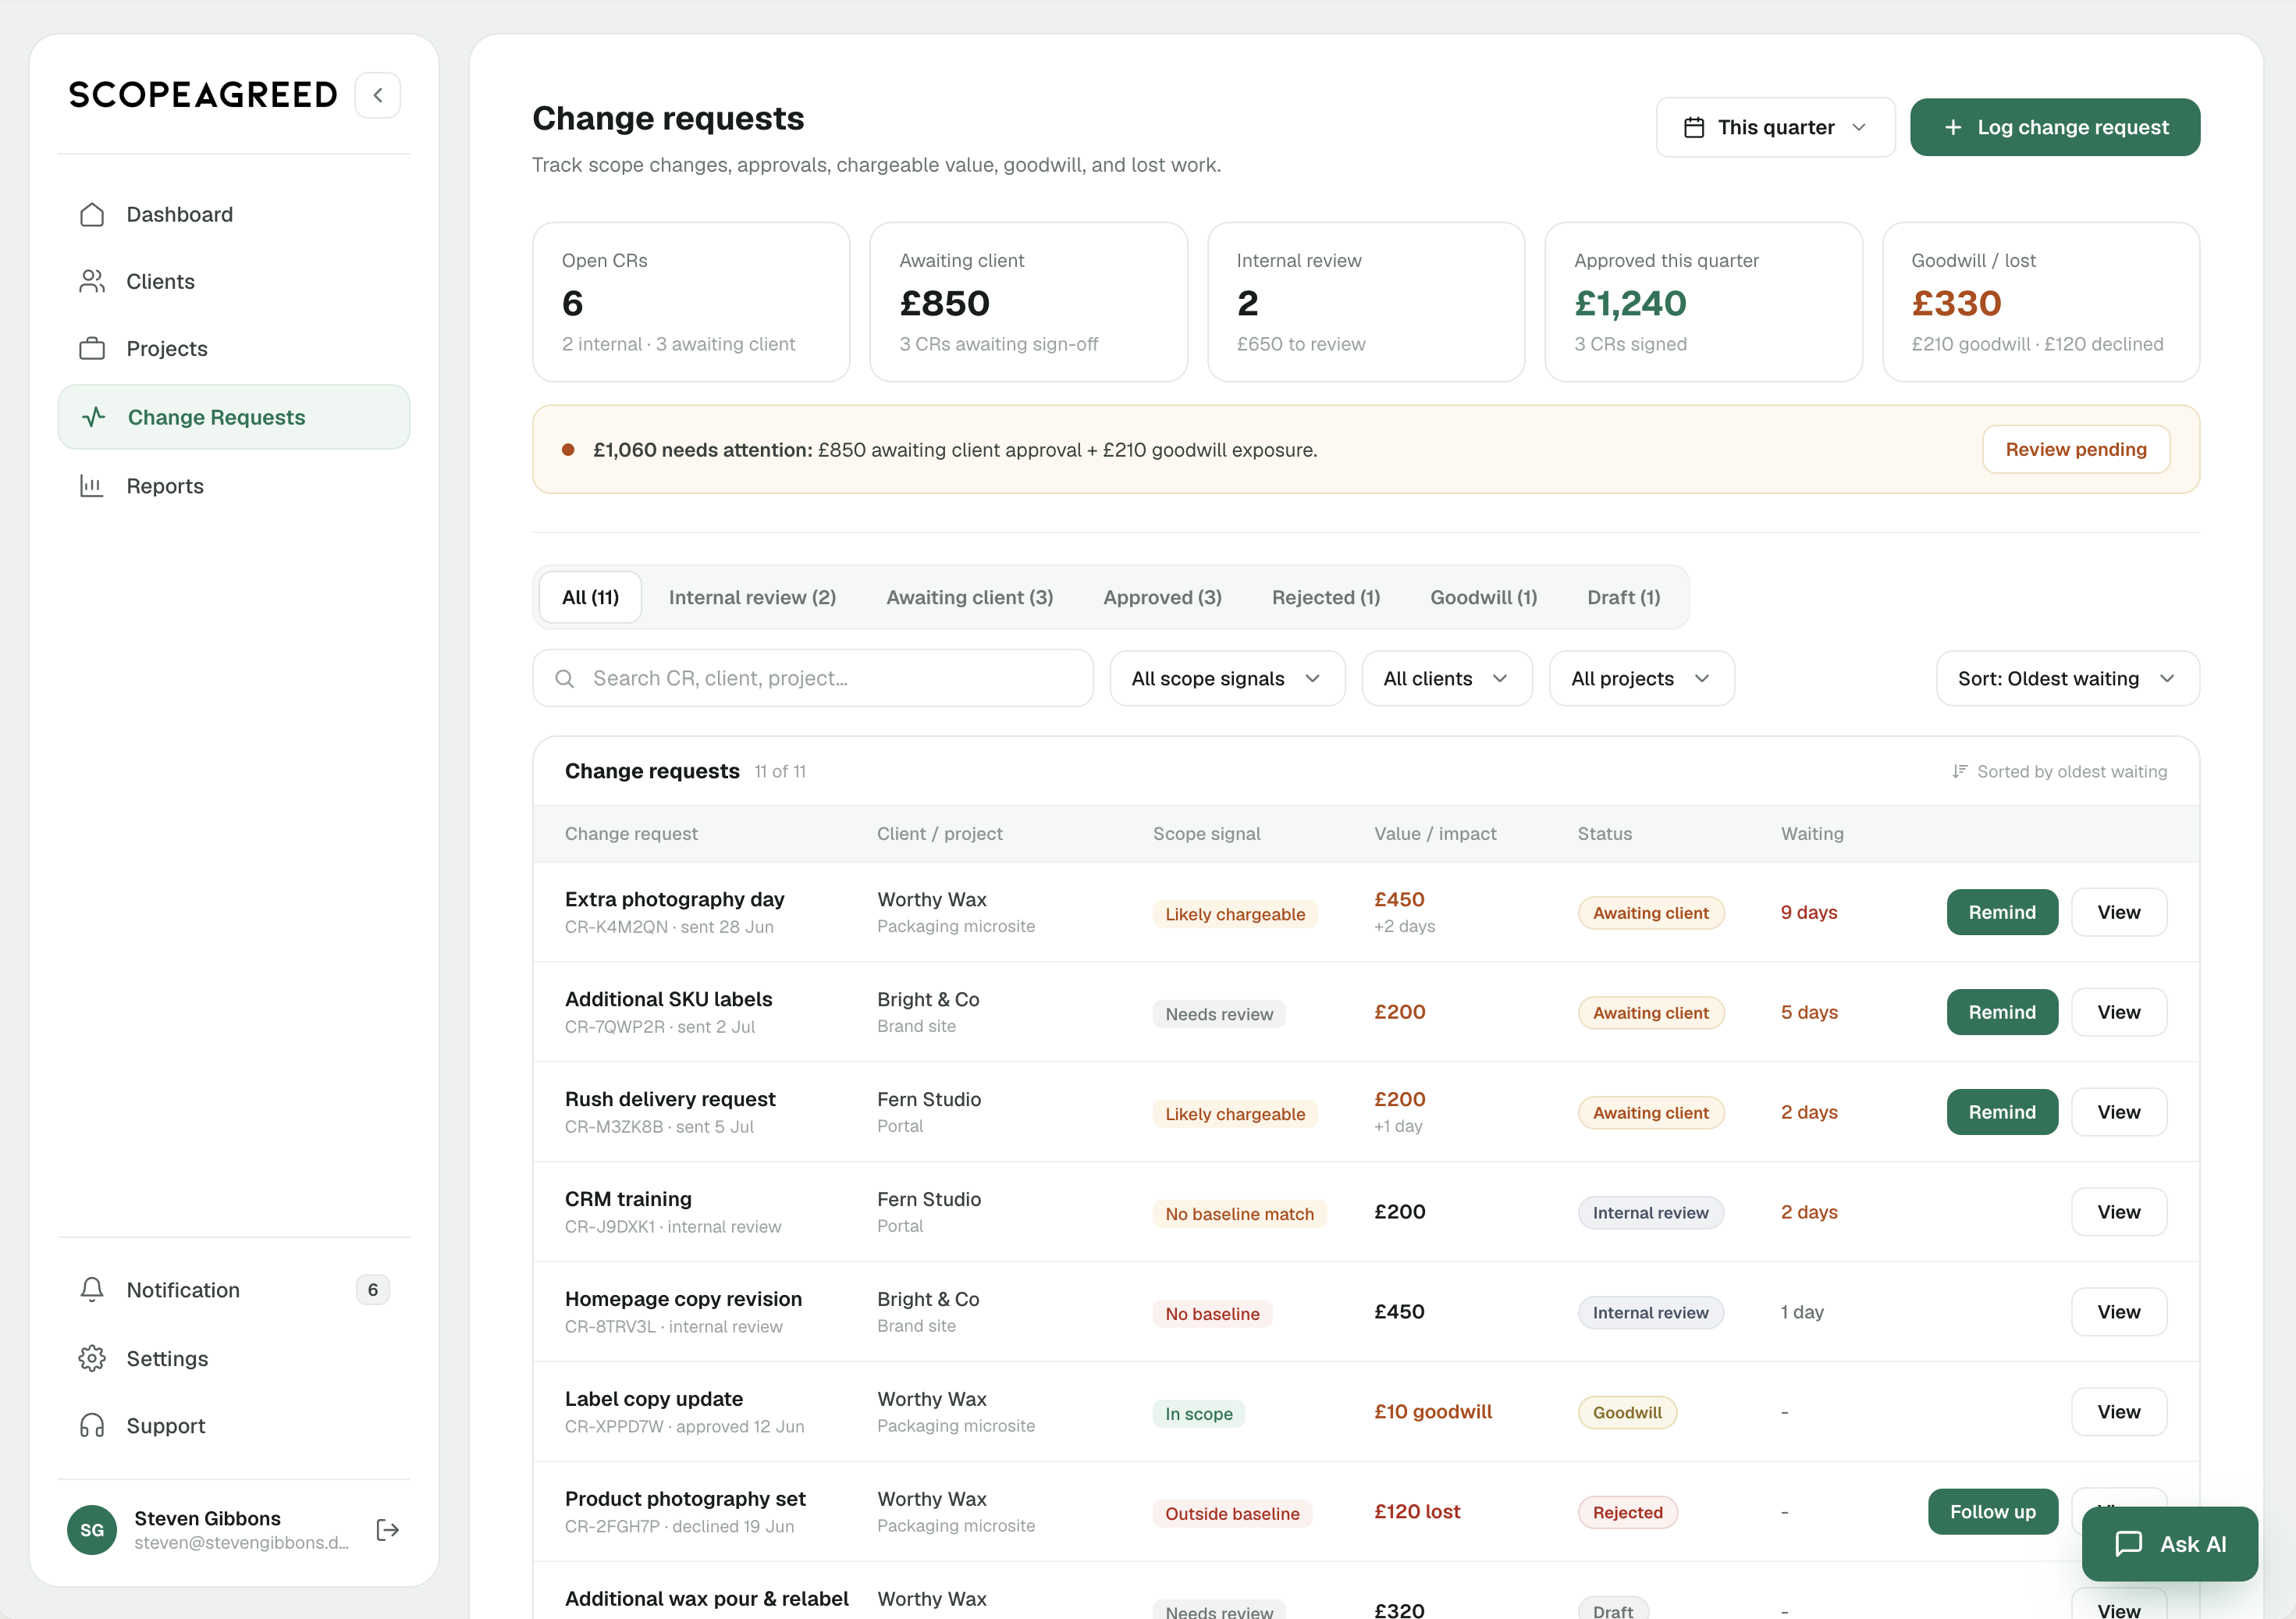This screenshot has height=1619, width=2296.
Task: View the Additional SKU labels request
Action: (2118, 1012)
